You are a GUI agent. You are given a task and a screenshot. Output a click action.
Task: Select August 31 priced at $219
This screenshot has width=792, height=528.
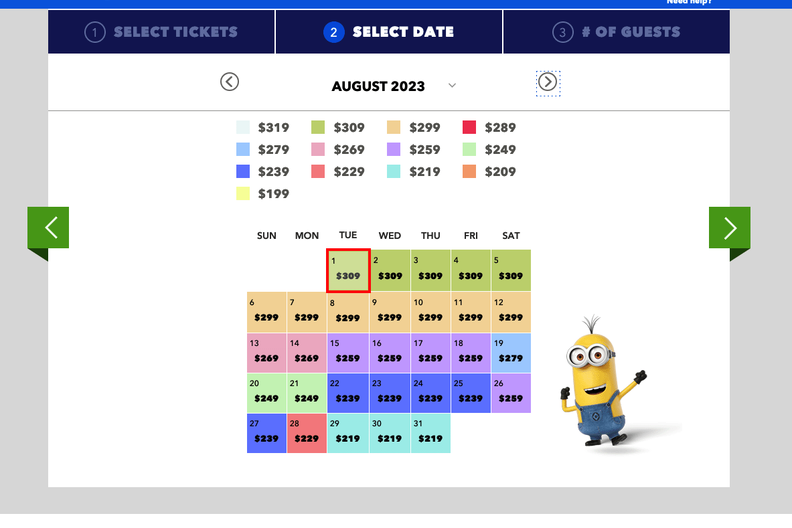430,433
